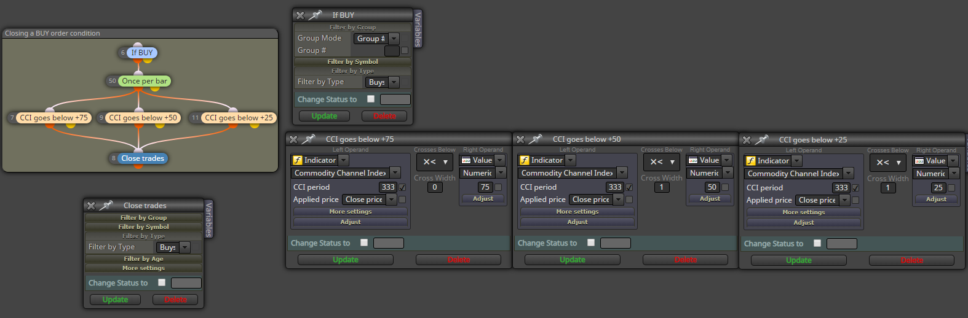Open the Crosses Below operator dropdown in the +75 panel

pos(435,162)
